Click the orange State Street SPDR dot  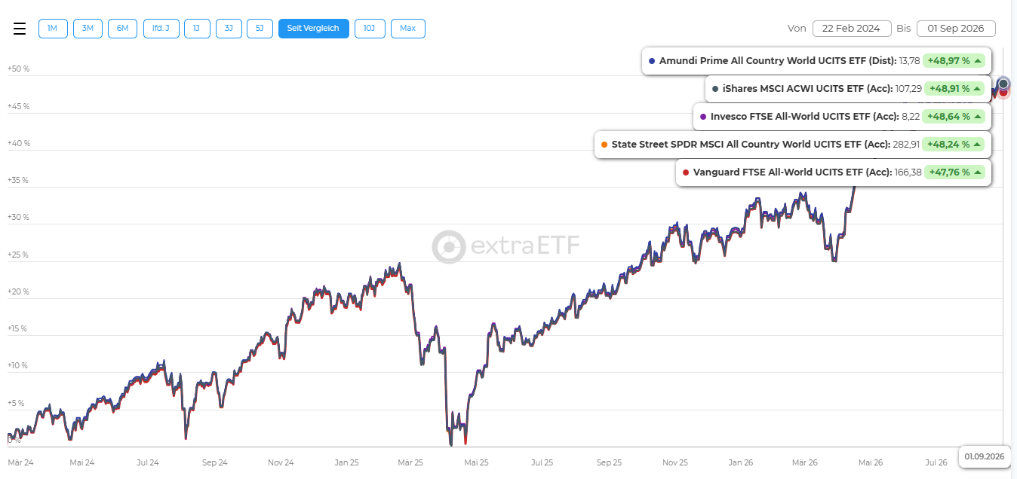tap(604, 144)
